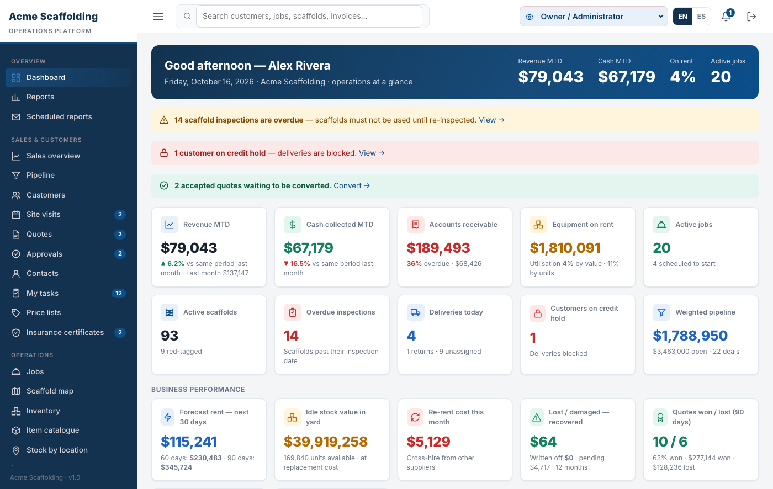Open Item catalogue page
773x489 pixels.
coord(68,430)
